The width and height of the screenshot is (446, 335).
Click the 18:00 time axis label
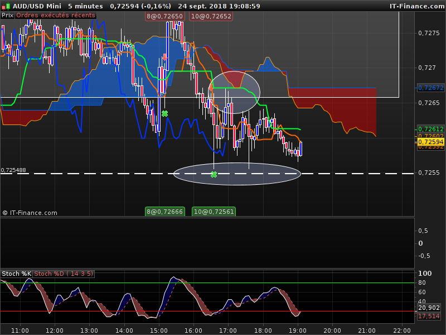(263, 331)
